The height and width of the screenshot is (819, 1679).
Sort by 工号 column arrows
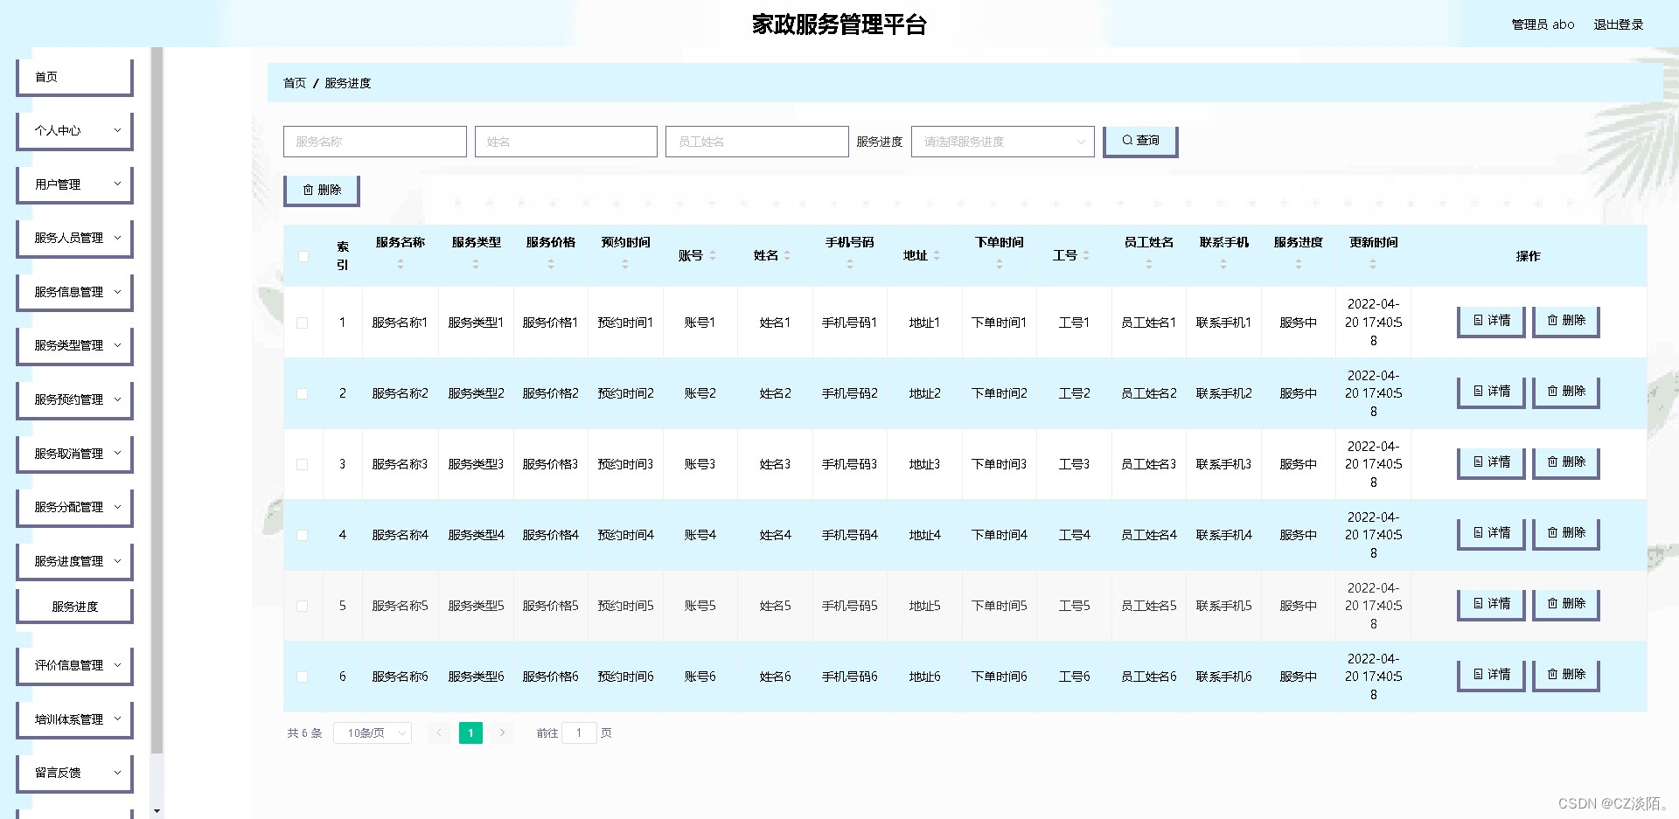1086,255
